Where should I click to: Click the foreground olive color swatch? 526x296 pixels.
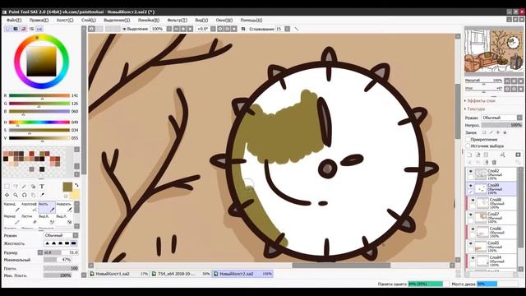(67, 187)
